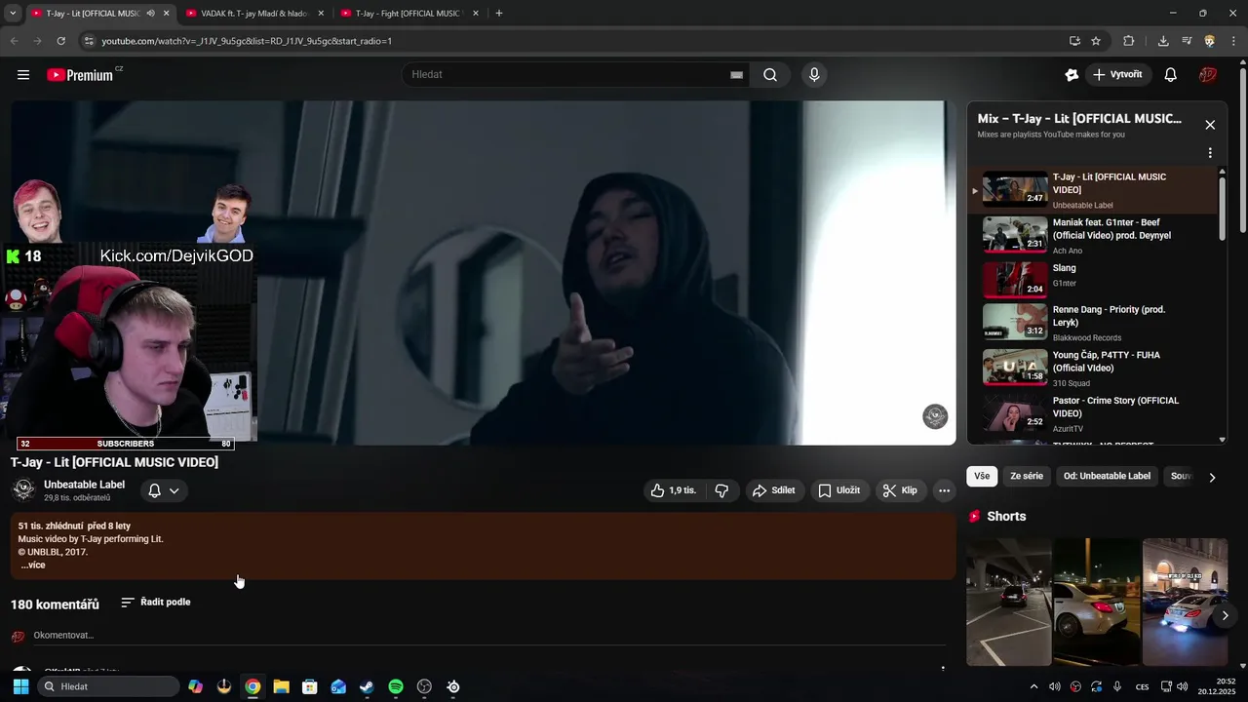Click the Windows taskbar search box
Viewport: 1248px width, 702px height.
pyautogui.click(x=108, y=686)
